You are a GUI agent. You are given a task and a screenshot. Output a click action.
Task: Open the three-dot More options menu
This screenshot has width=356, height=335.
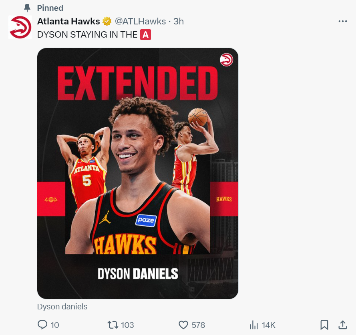click(x=342, y=22)
